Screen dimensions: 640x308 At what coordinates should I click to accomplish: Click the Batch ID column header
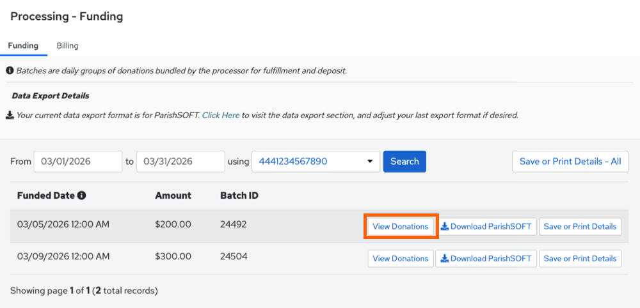(239, 196)
